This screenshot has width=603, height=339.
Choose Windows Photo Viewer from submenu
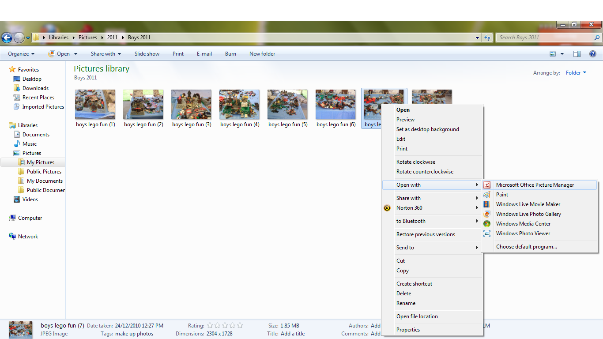[523, 234]
